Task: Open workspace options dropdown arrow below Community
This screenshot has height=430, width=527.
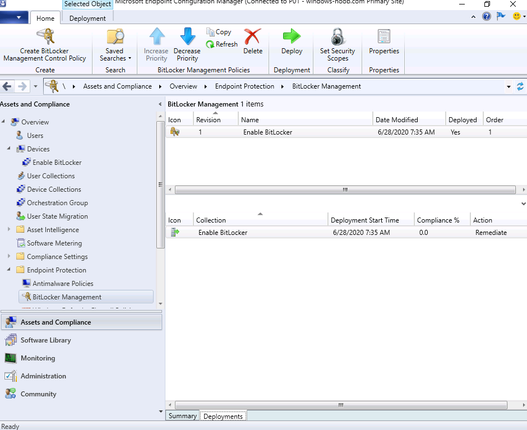Action: [161, 411]
